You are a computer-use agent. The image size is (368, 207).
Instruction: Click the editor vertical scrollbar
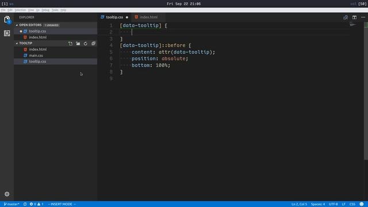(366, 91)
